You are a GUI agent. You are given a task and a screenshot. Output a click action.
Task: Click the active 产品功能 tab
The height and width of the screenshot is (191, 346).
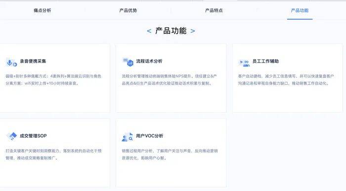300,10
